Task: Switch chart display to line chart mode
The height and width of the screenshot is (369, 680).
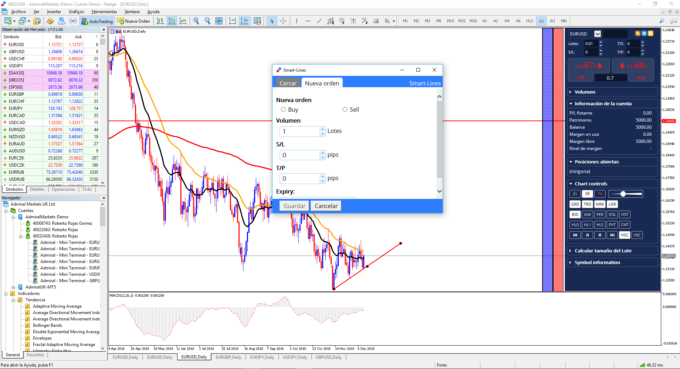Action: (x=183, y=21)
